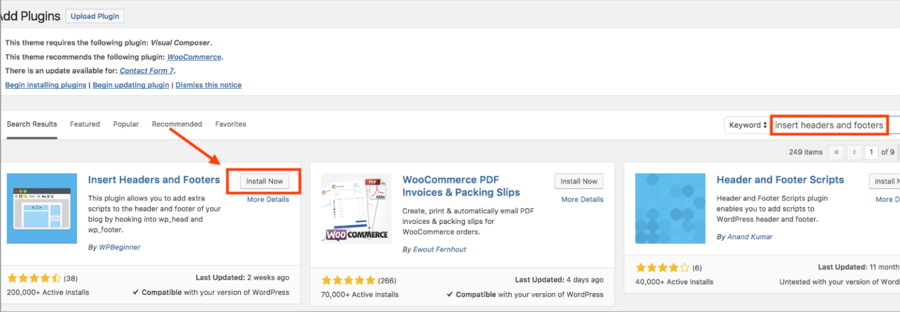Go to the first page of results
This screenshot has height=312, width=900.
pos(836,152)
